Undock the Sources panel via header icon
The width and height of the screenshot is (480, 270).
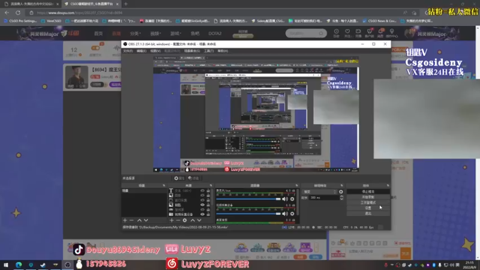pos(211,185)
